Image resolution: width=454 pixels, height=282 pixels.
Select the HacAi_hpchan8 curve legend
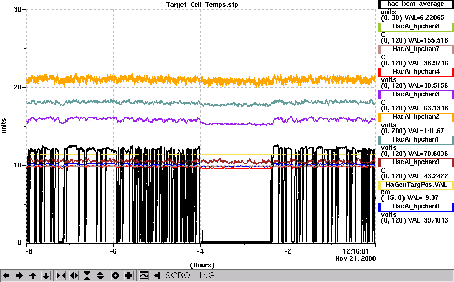click(416, 27)
